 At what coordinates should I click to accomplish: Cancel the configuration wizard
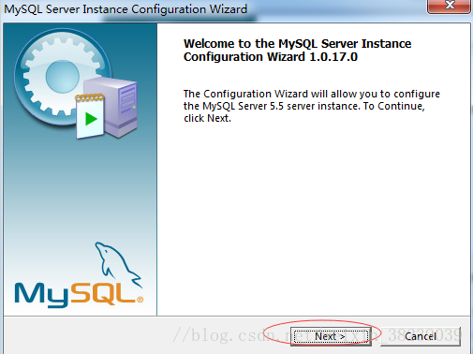(x=421, y=336)
